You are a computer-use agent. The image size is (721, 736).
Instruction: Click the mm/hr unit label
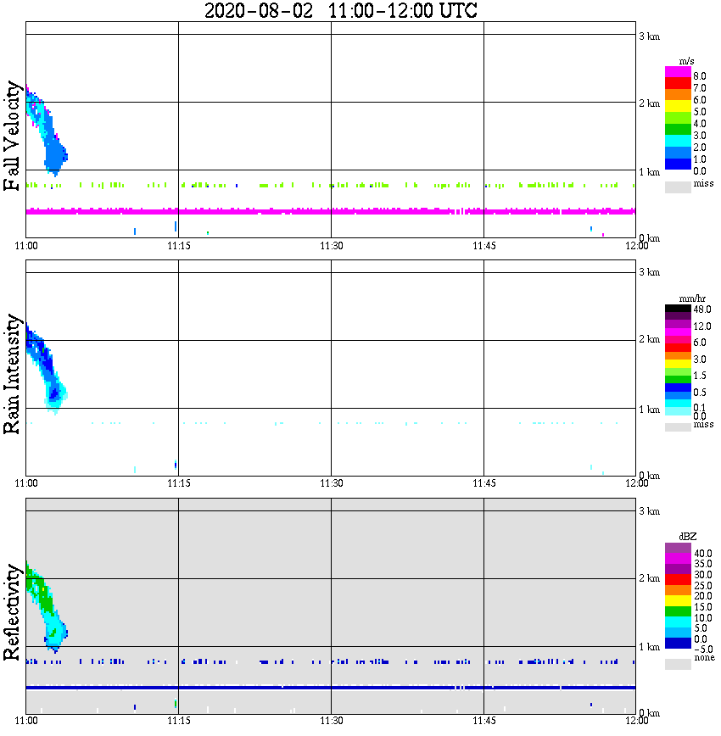[692, 298]
